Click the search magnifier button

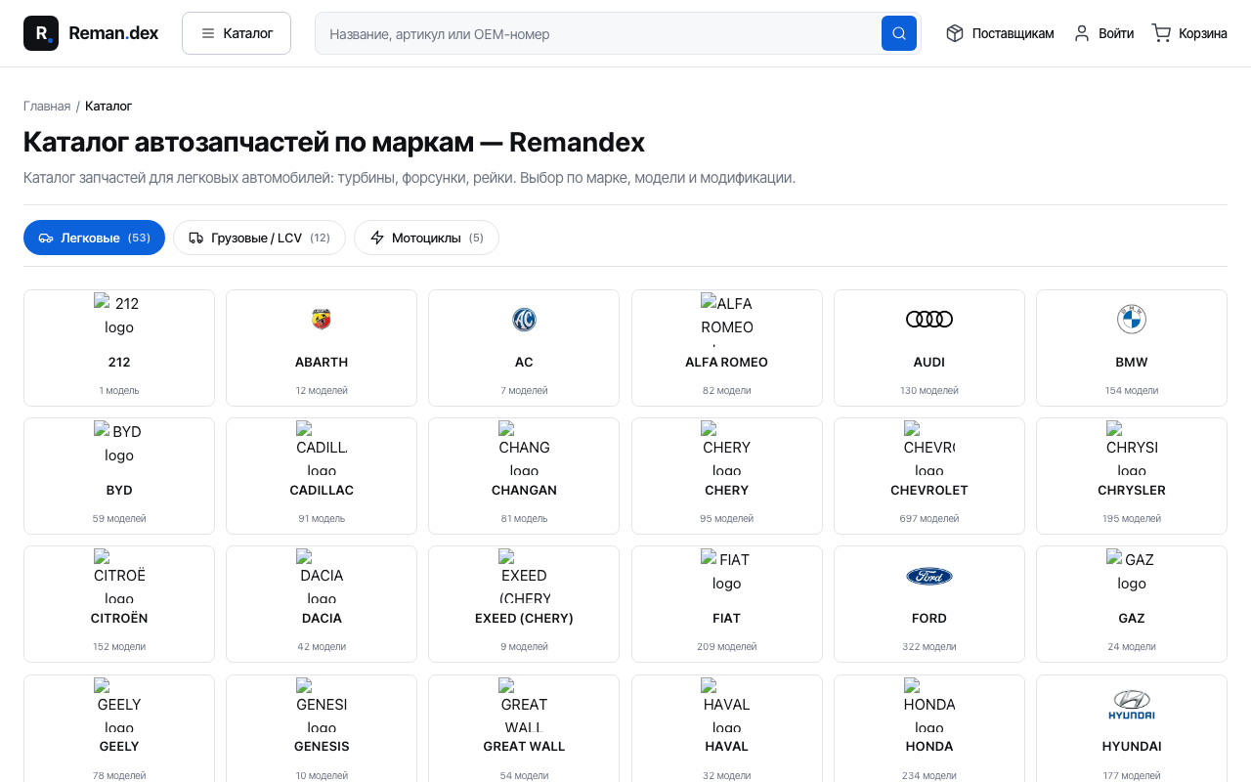pyautogui.click(x=899, y=33)
